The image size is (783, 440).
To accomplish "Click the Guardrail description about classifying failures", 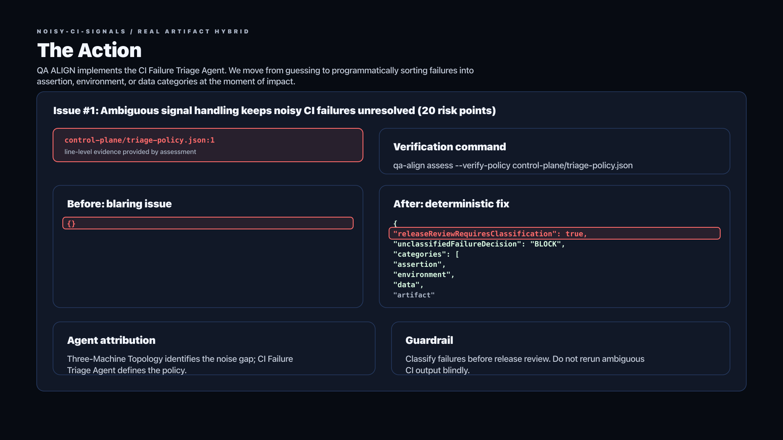I will point(525,365).
